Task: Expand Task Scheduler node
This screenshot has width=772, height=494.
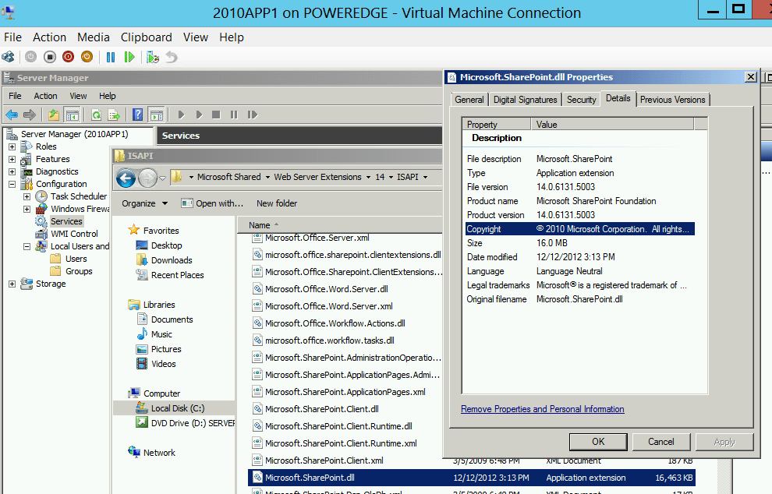Action: (x=27, y=196)
